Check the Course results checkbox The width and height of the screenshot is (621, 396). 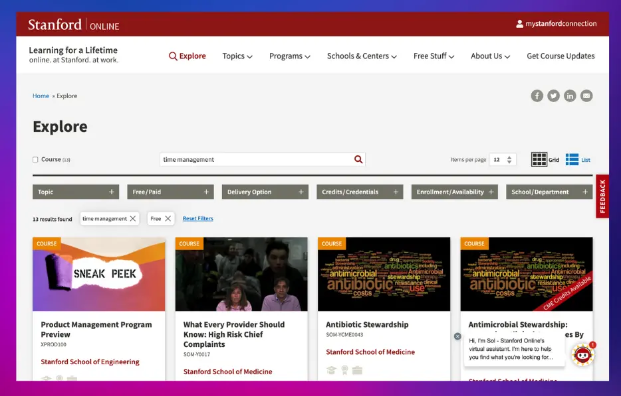pos(35,159)
